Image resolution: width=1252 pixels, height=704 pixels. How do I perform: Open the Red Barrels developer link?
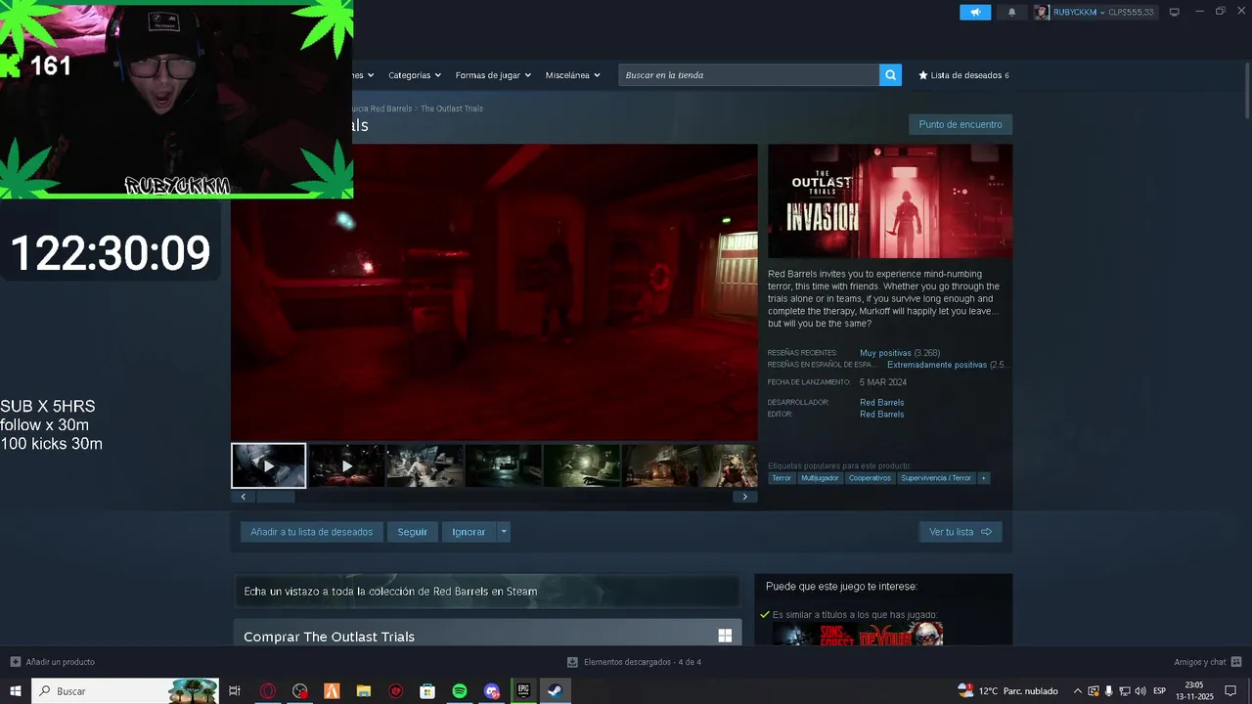coord(881,402)
